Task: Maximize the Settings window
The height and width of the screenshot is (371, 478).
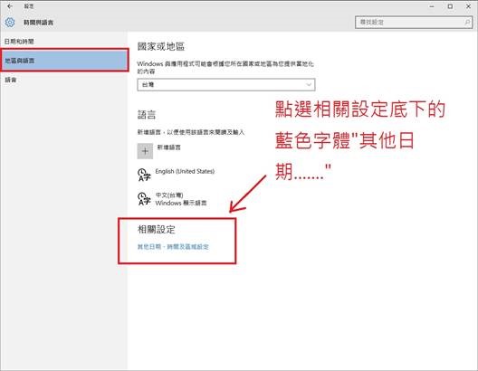Action: coord(450,6)
